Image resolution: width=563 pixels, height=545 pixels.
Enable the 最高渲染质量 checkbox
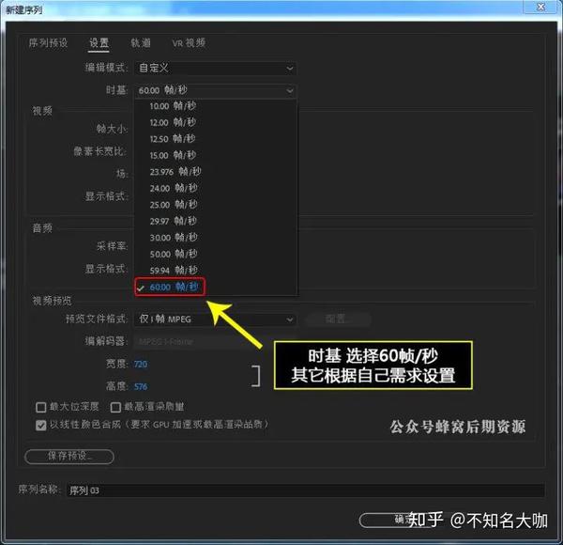point(115,407)
